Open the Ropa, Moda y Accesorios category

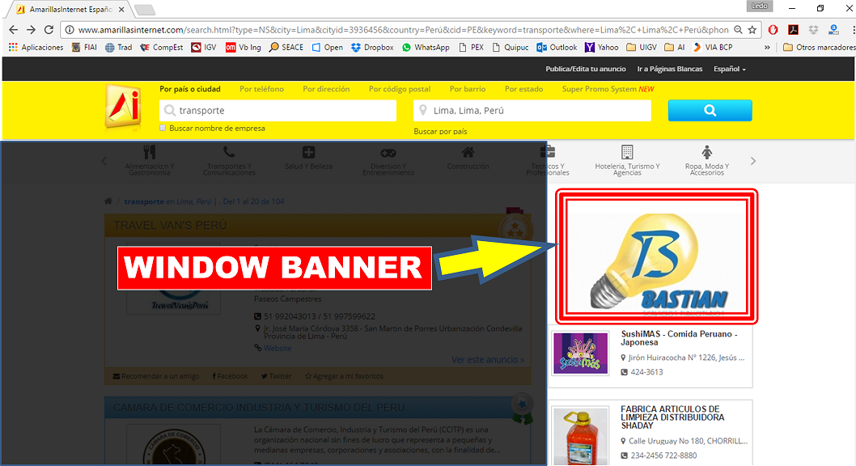[x=706, y=159]
